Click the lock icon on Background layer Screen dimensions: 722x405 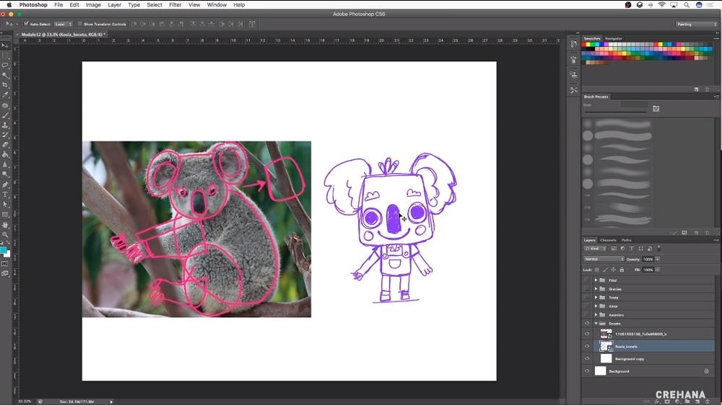[x=706, y=371]
